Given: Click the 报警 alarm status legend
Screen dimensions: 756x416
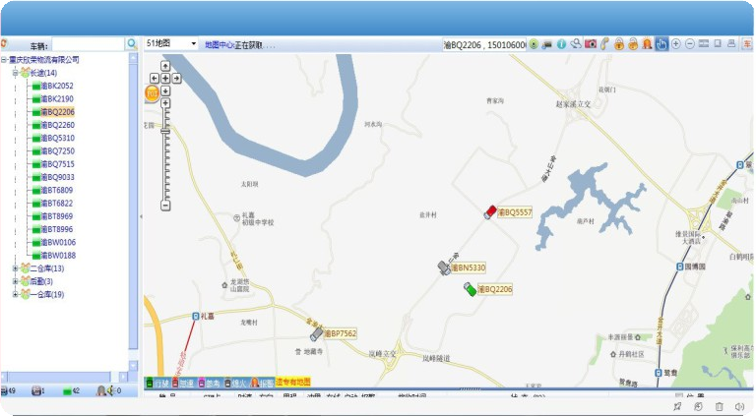Looking at the screenshot, I should point(262,384).
